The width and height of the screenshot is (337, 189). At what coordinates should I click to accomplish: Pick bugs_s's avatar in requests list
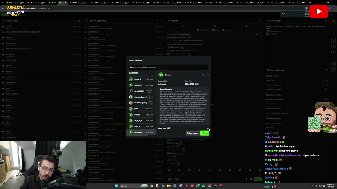click(x=131, y=127)
